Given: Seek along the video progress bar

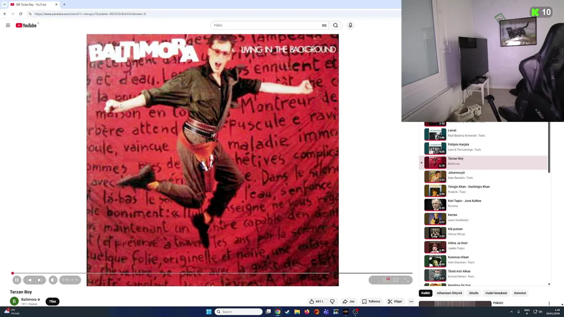Looking at the screenshot, I should tap(212, 273).
